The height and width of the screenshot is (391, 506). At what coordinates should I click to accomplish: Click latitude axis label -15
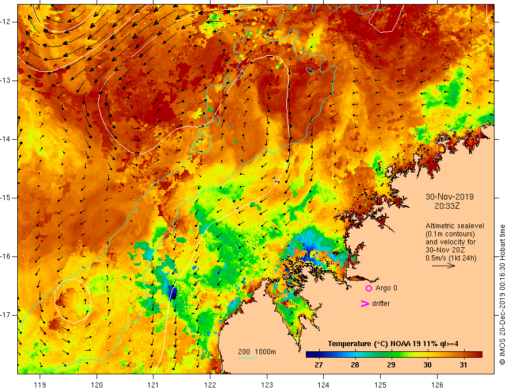[x=6, y=198]
